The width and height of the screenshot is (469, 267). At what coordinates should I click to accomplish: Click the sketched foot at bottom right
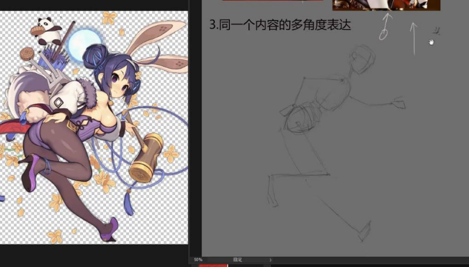click(x=364, y=234)
